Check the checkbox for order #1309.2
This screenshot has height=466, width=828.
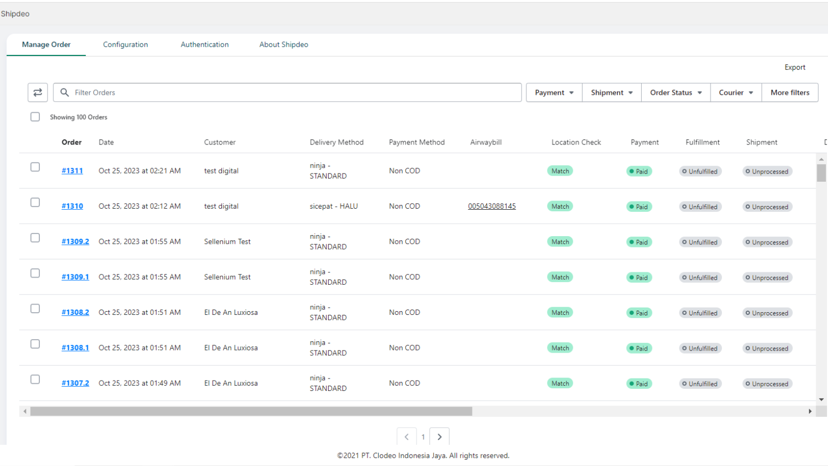[35, 238]
